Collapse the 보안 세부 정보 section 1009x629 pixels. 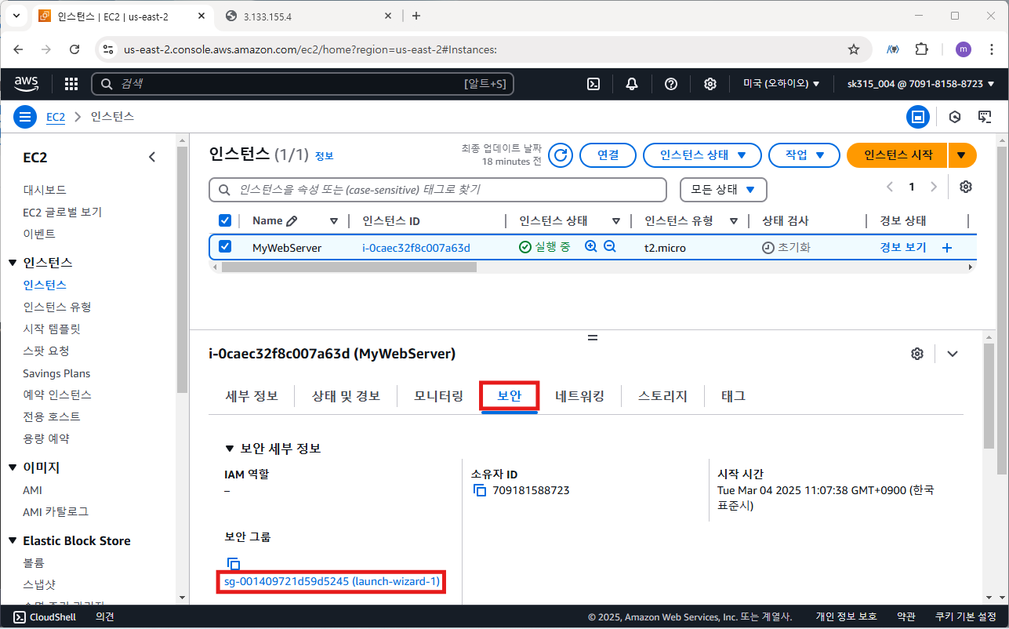230,449
